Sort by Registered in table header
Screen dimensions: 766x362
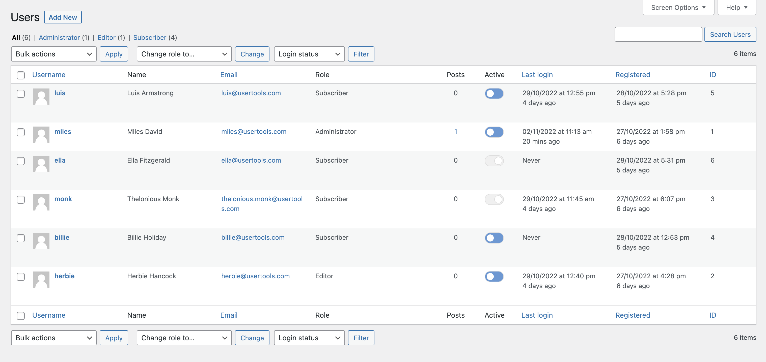click(633, 75)
